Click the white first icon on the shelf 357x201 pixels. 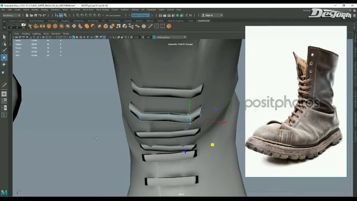(x=23, y=26)
